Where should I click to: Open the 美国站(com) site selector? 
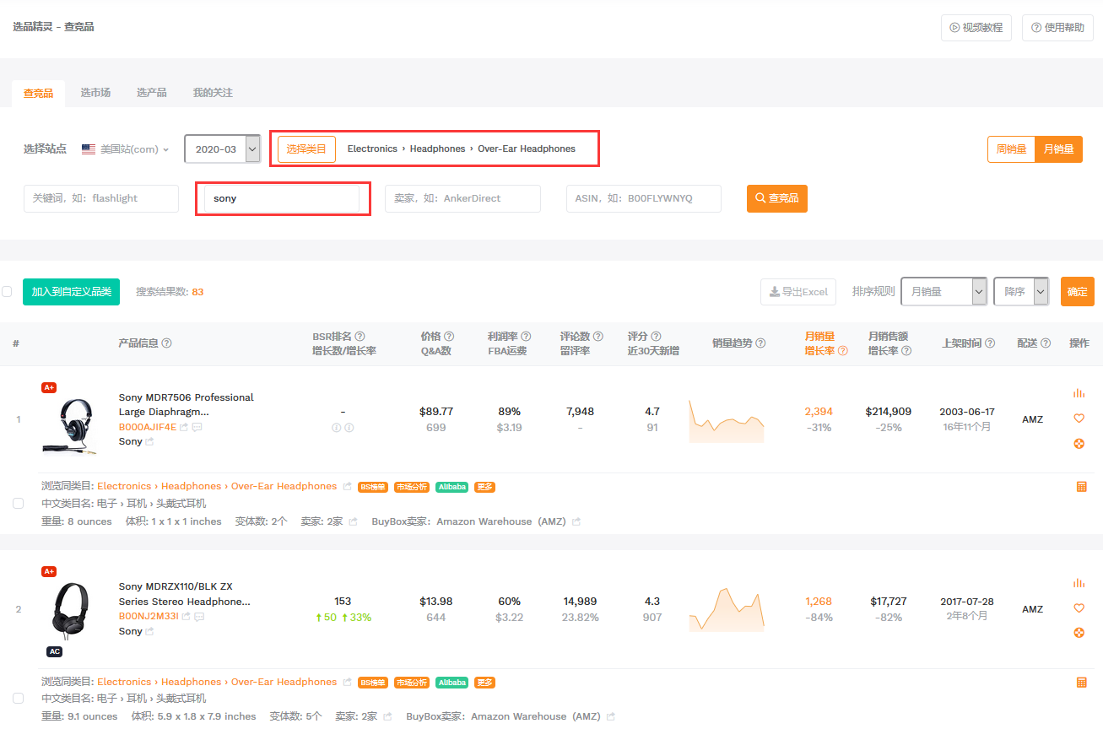pyautogui.click(x=126, y=149)
